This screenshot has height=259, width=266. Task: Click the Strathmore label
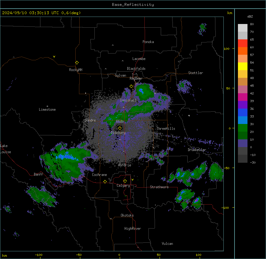click(x=159, y=187)
